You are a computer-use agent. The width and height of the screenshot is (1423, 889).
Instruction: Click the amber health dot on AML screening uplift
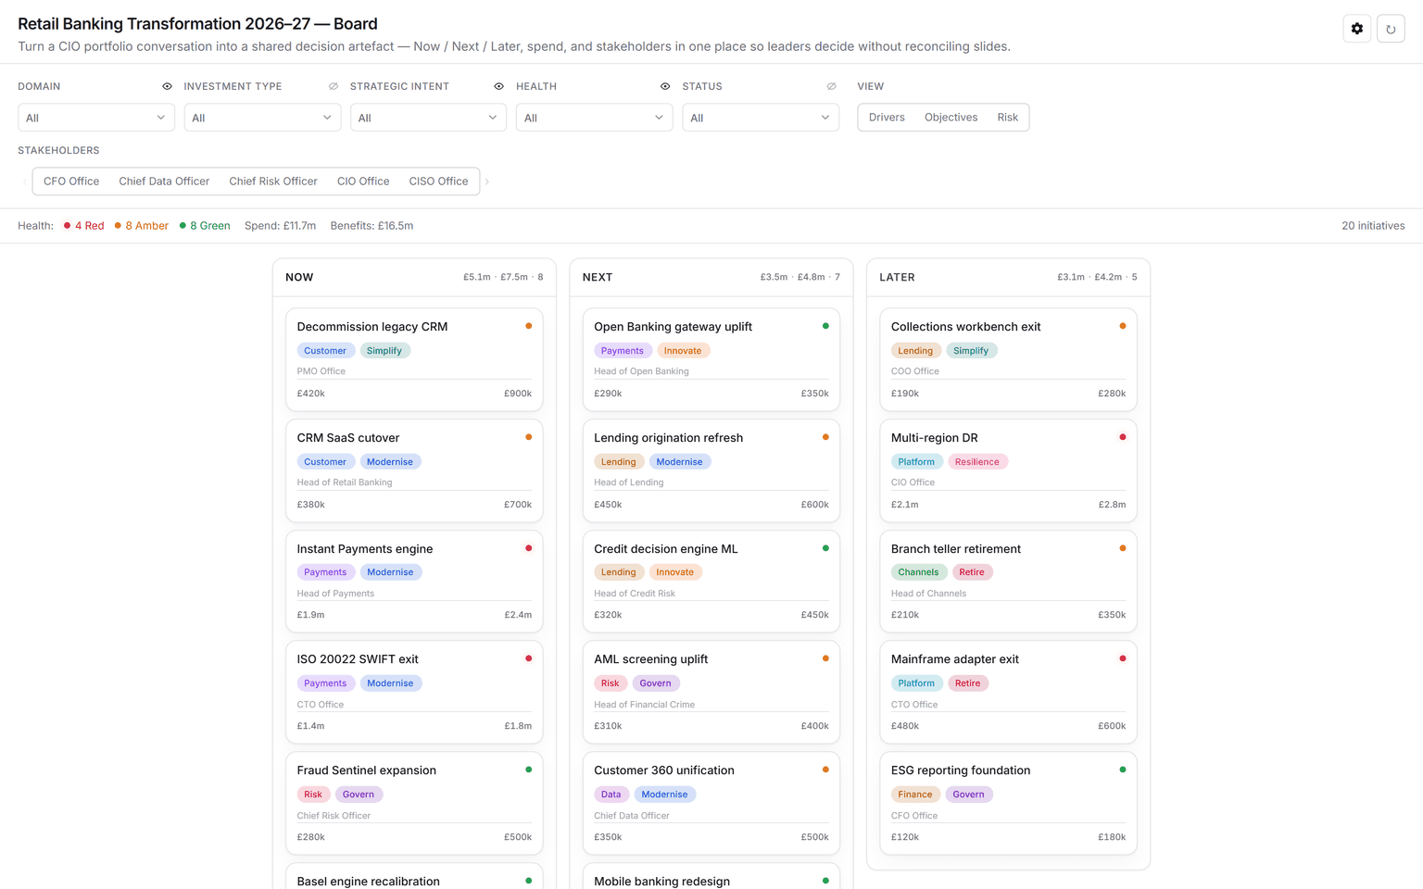[x=825, y=658]
